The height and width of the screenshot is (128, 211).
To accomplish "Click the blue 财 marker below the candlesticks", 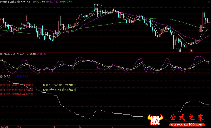I will [x=180, y=50].
